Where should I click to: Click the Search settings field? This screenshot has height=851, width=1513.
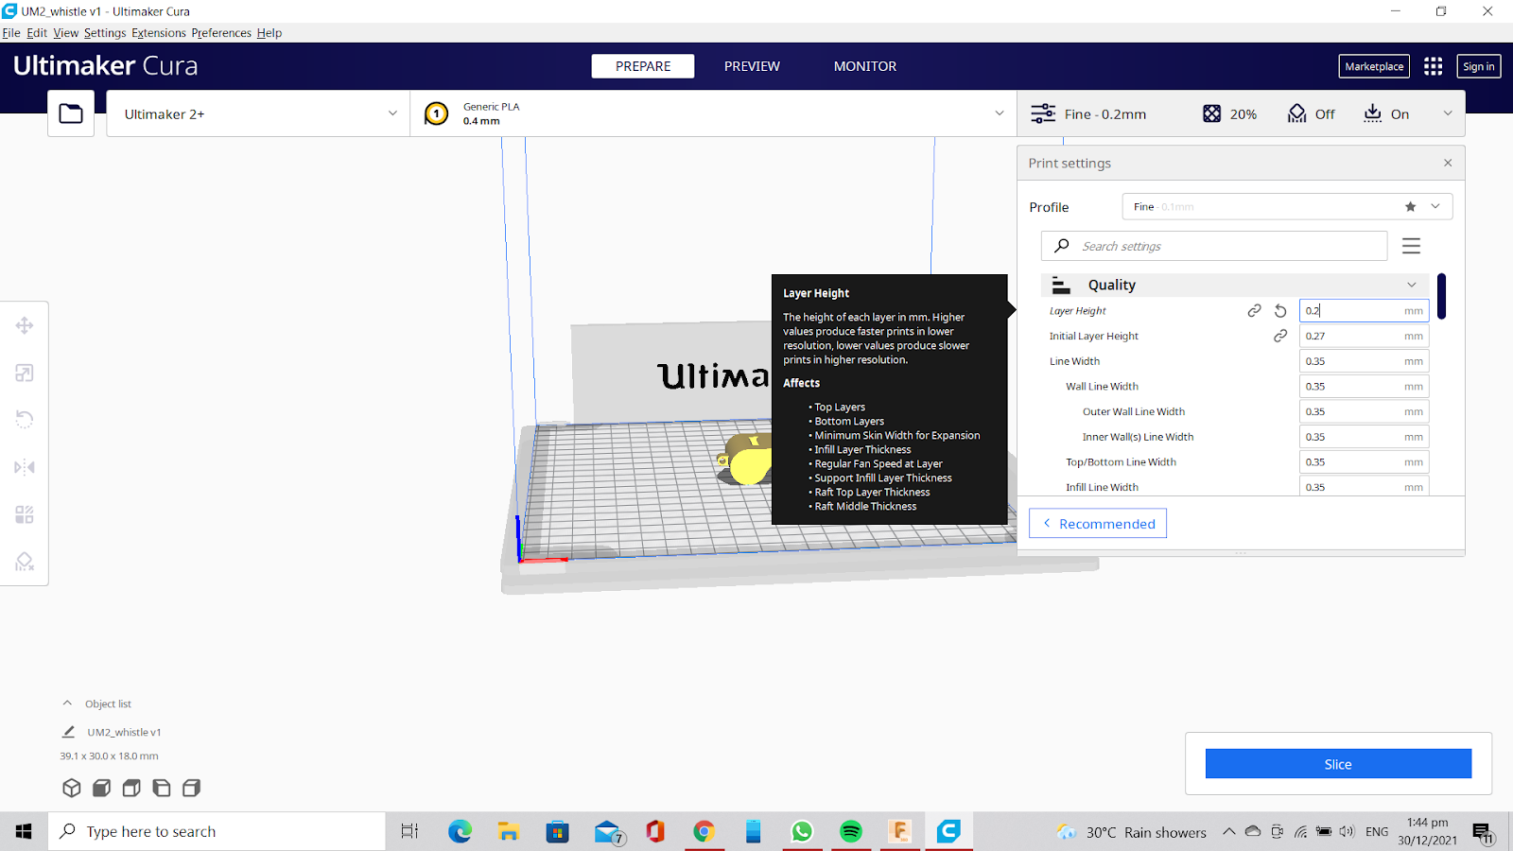1214,246
